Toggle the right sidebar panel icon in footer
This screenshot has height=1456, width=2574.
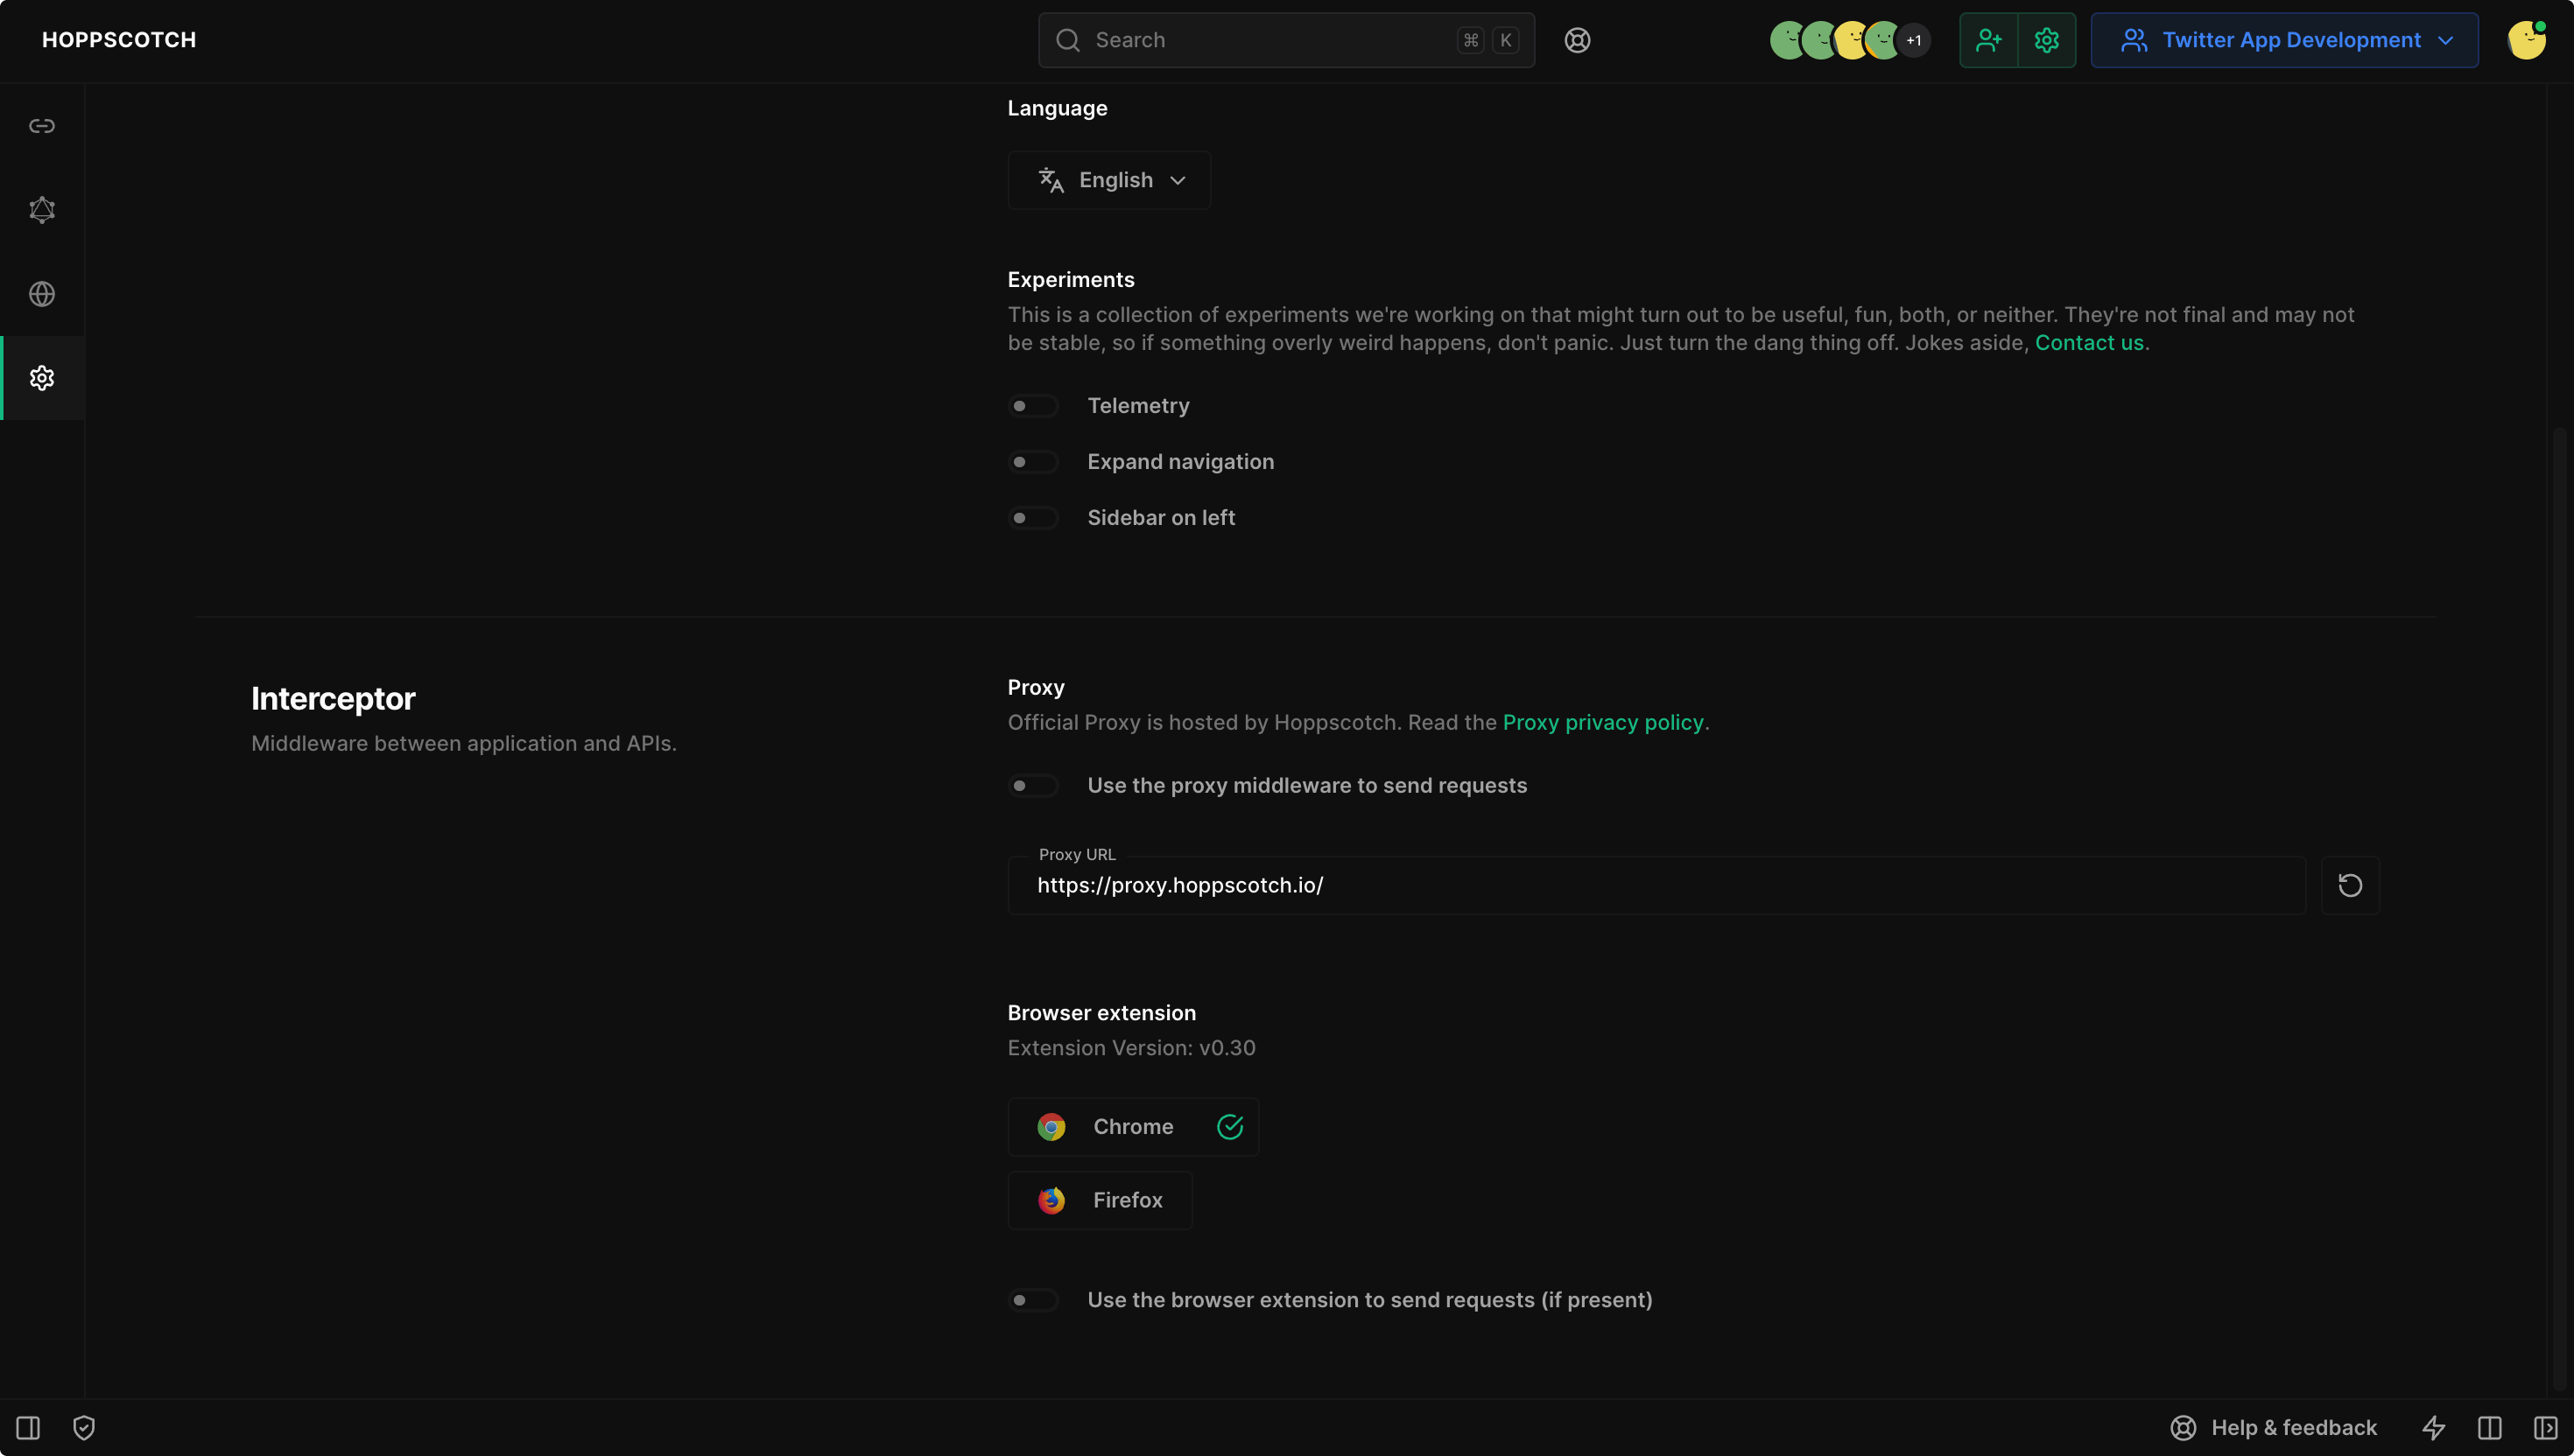pyautogui.click(x=2546, y=1427)
